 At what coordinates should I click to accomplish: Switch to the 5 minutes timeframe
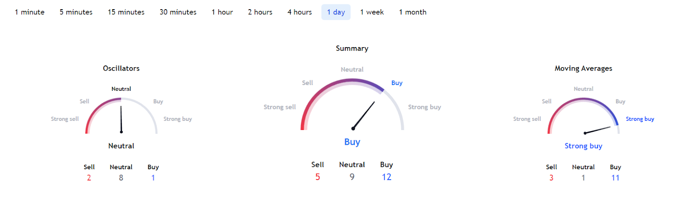click(x=76, y=12)
